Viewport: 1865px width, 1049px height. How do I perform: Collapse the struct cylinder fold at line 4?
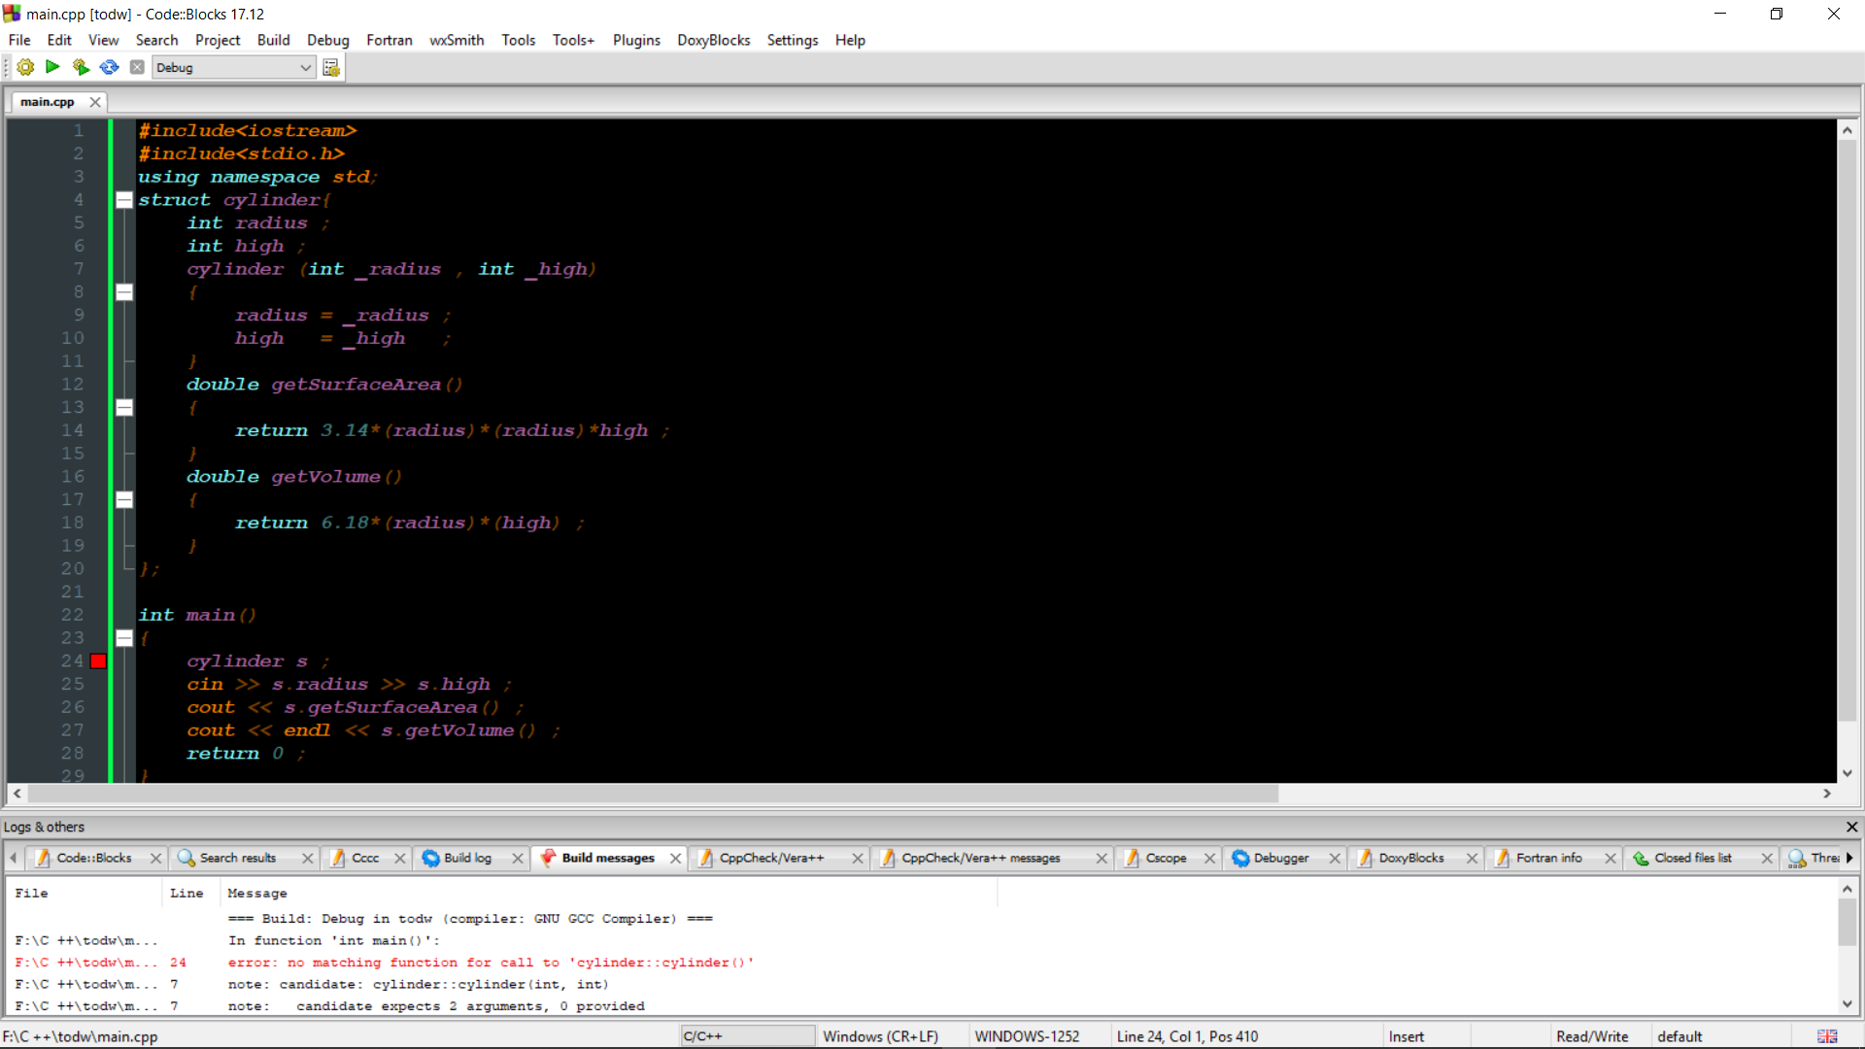pos(124,200)
